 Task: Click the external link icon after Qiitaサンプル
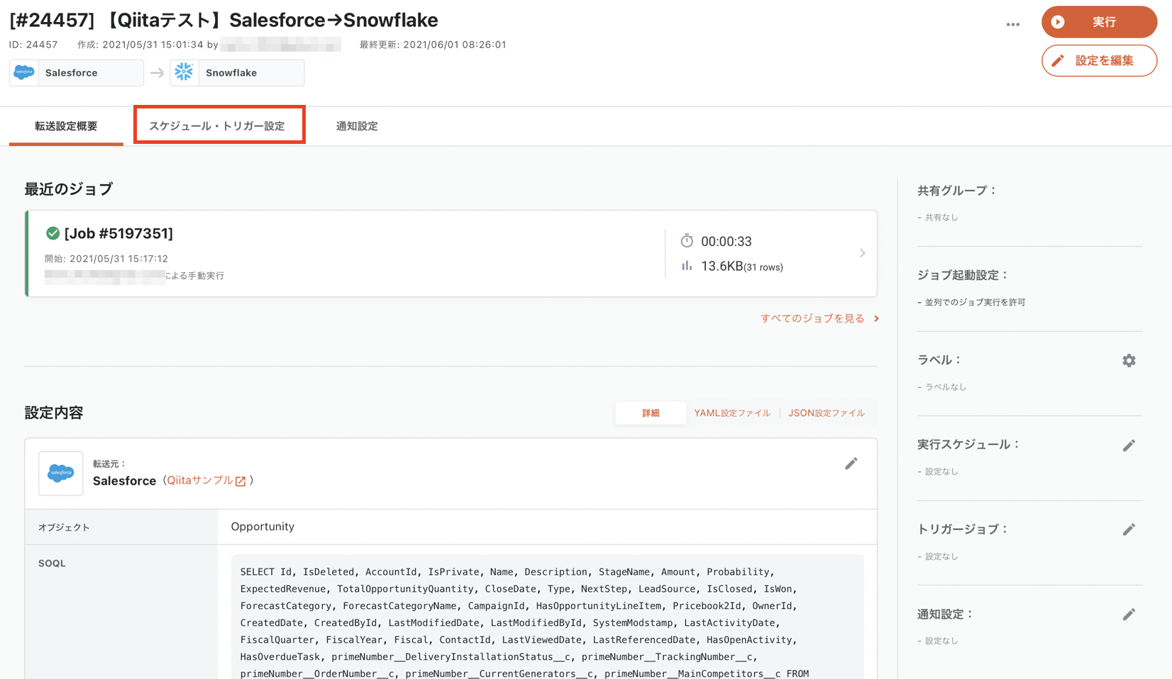pyautogui.click(x=241, y=481)
